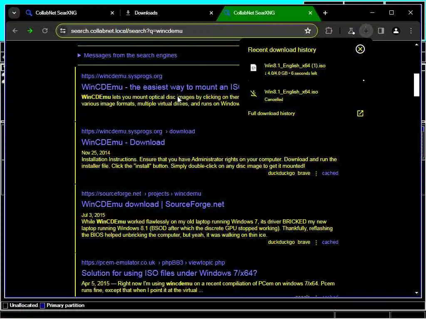Open WinCDEmu easiest way to mount result
This screenshot has width=426, height=319.
tap(160, 87)
